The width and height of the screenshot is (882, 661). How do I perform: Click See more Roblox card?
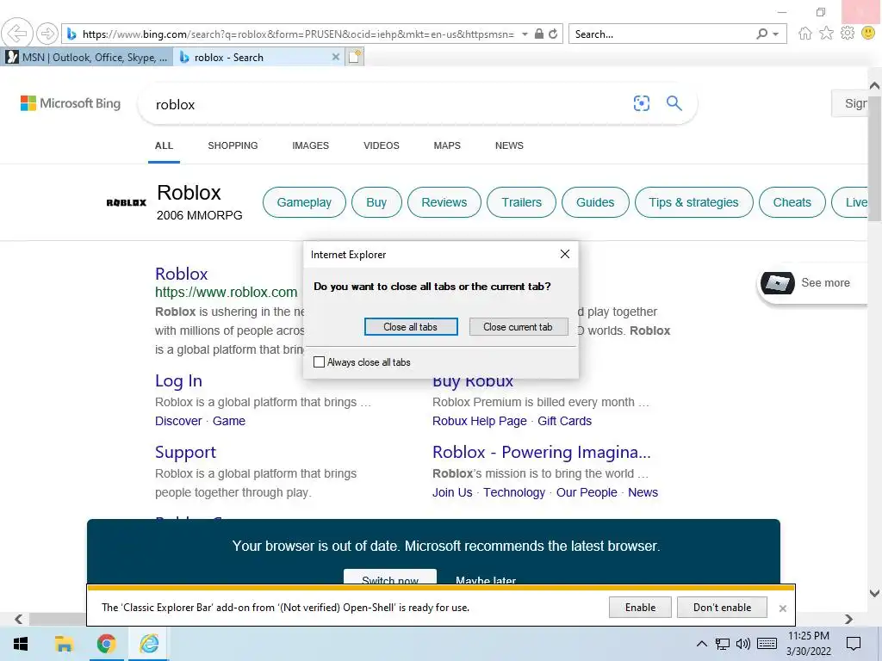pos(813,282)
